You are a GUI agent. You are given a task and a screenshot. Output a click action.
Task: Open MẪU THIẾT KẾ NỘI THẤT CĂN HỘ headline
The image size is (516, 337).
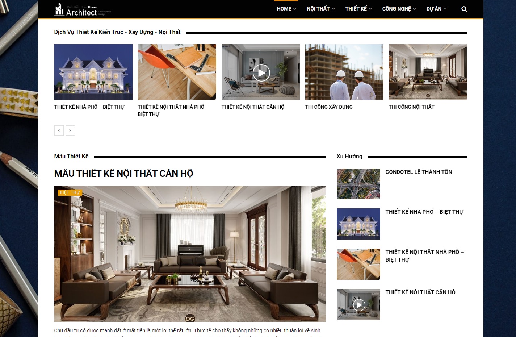tap(123, 174)
